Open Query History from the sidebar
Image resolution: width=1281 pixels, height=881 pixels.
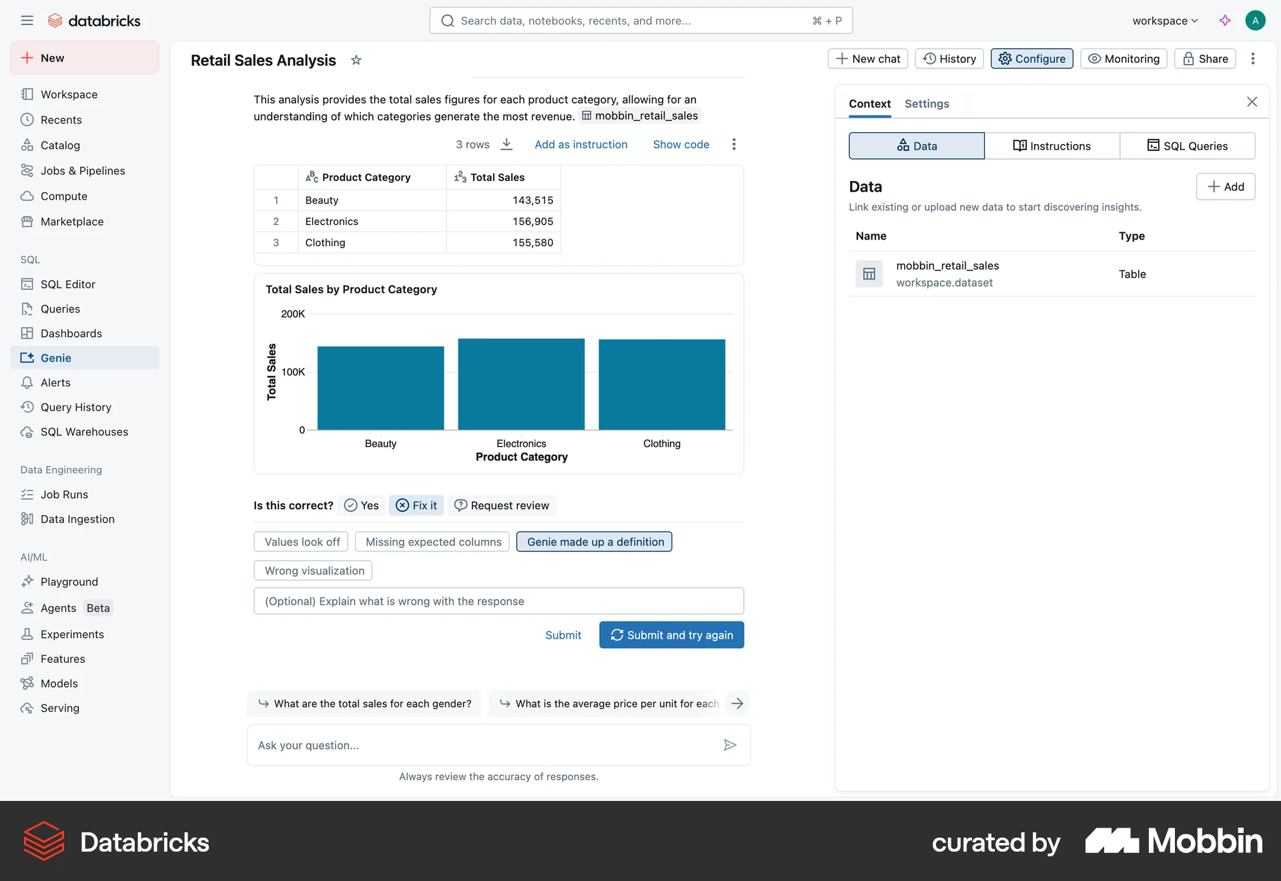(75, 406)
